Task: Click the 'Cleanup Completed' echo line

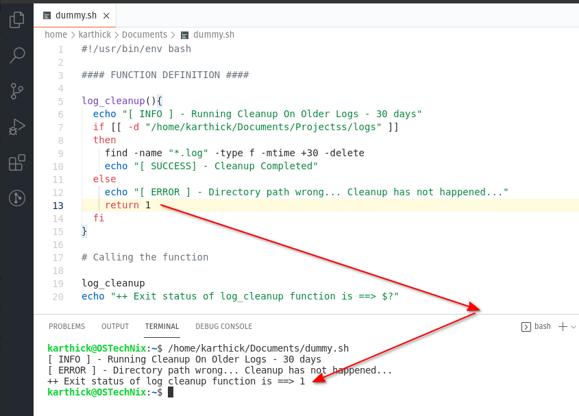Action: click(x=211, y=167)
